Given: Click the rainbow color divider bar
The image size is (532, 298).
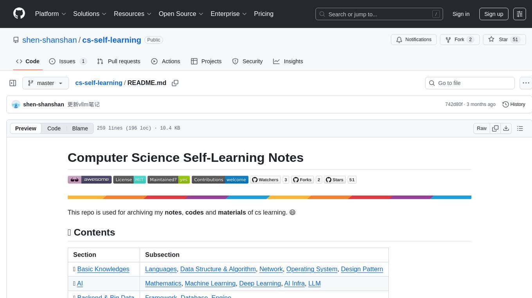Looking at the screenshot, I should point(270,197).
